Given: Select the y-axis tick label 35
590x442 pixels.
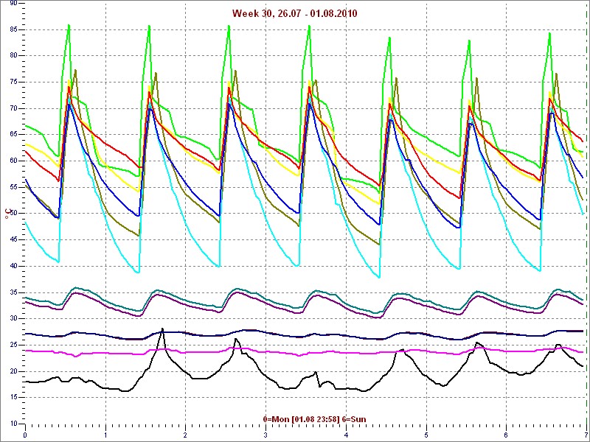Looking at the screenshot, I should [13, 292].
